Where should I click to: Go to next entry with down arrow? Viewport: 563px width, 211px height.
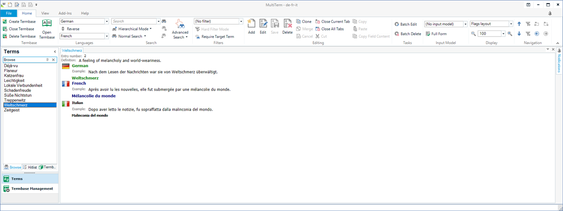(x=519, y=34)
